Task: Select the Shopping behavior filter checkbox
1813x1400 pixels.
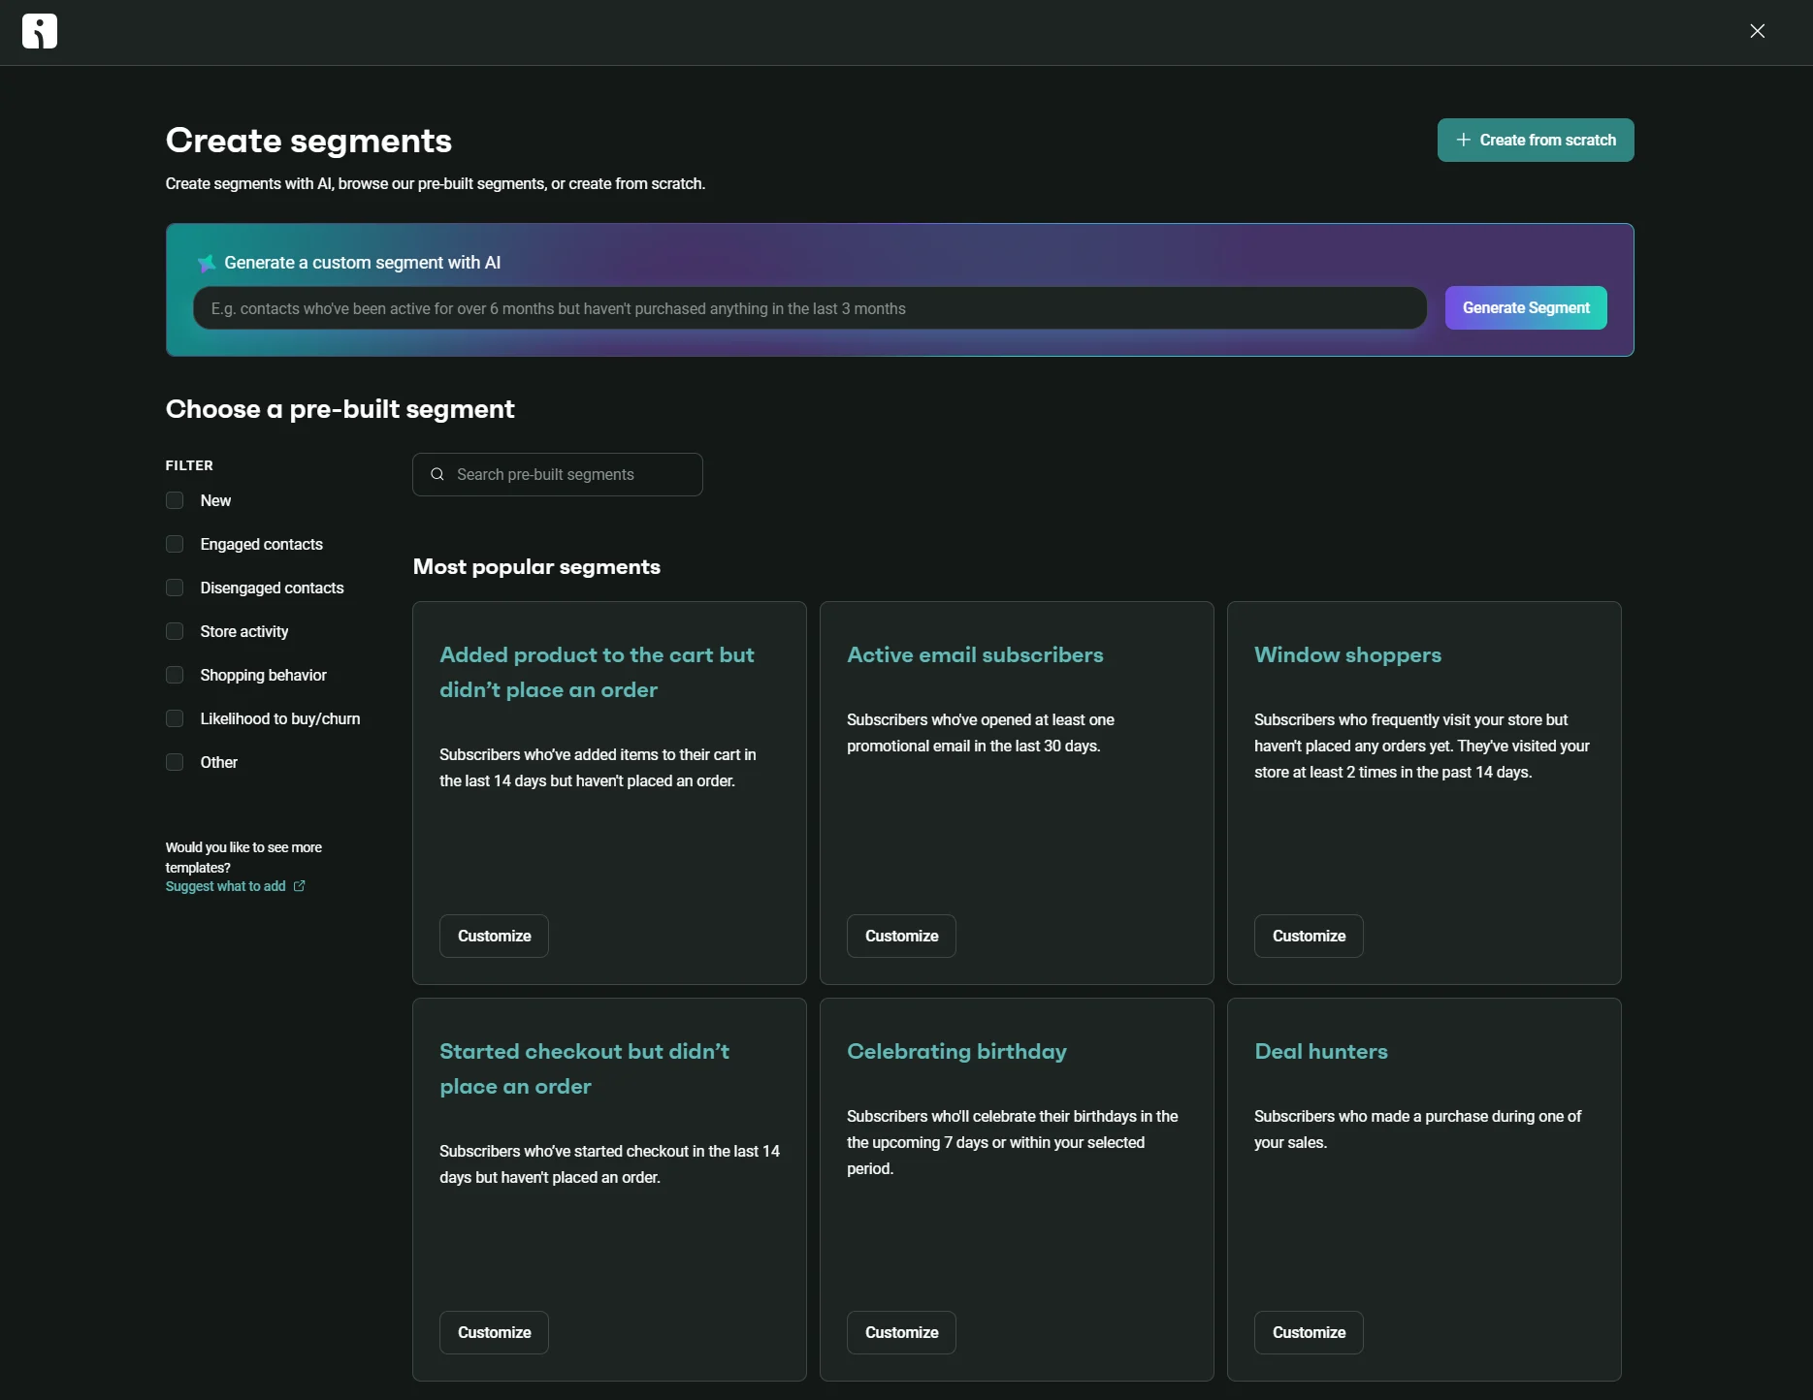Action: [175, 675]
